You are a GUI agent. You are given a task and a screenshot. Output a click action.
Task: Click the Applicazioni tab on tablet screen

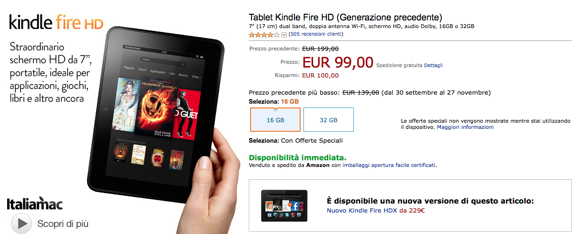157,70
